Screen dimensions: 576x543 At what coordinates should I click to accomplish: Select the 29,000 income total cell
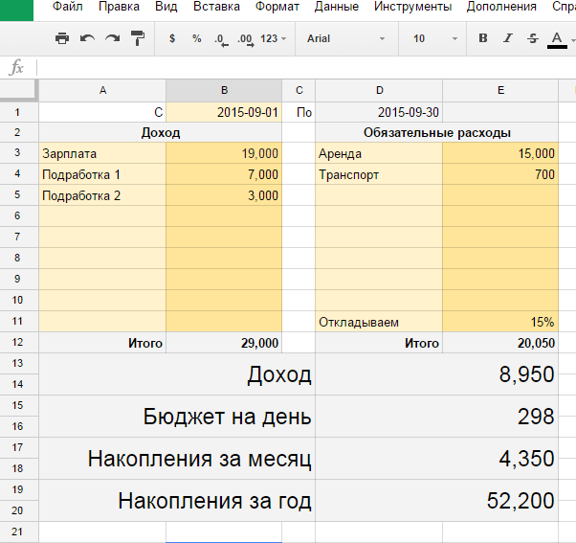(x=224, y=343)
